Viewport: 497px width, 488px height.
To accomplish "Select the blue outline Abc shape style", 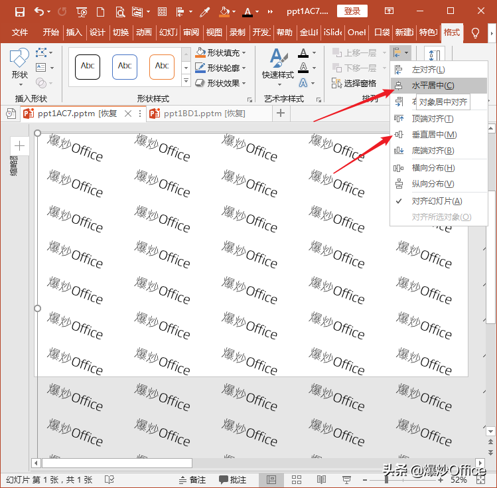I will coord(125,67).
